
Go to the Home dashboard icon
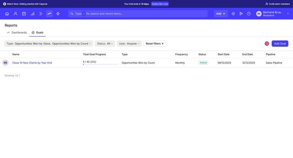[7, 14]
